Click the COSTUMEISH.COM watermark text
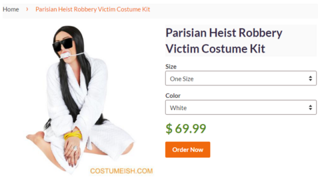 point(121,171)
